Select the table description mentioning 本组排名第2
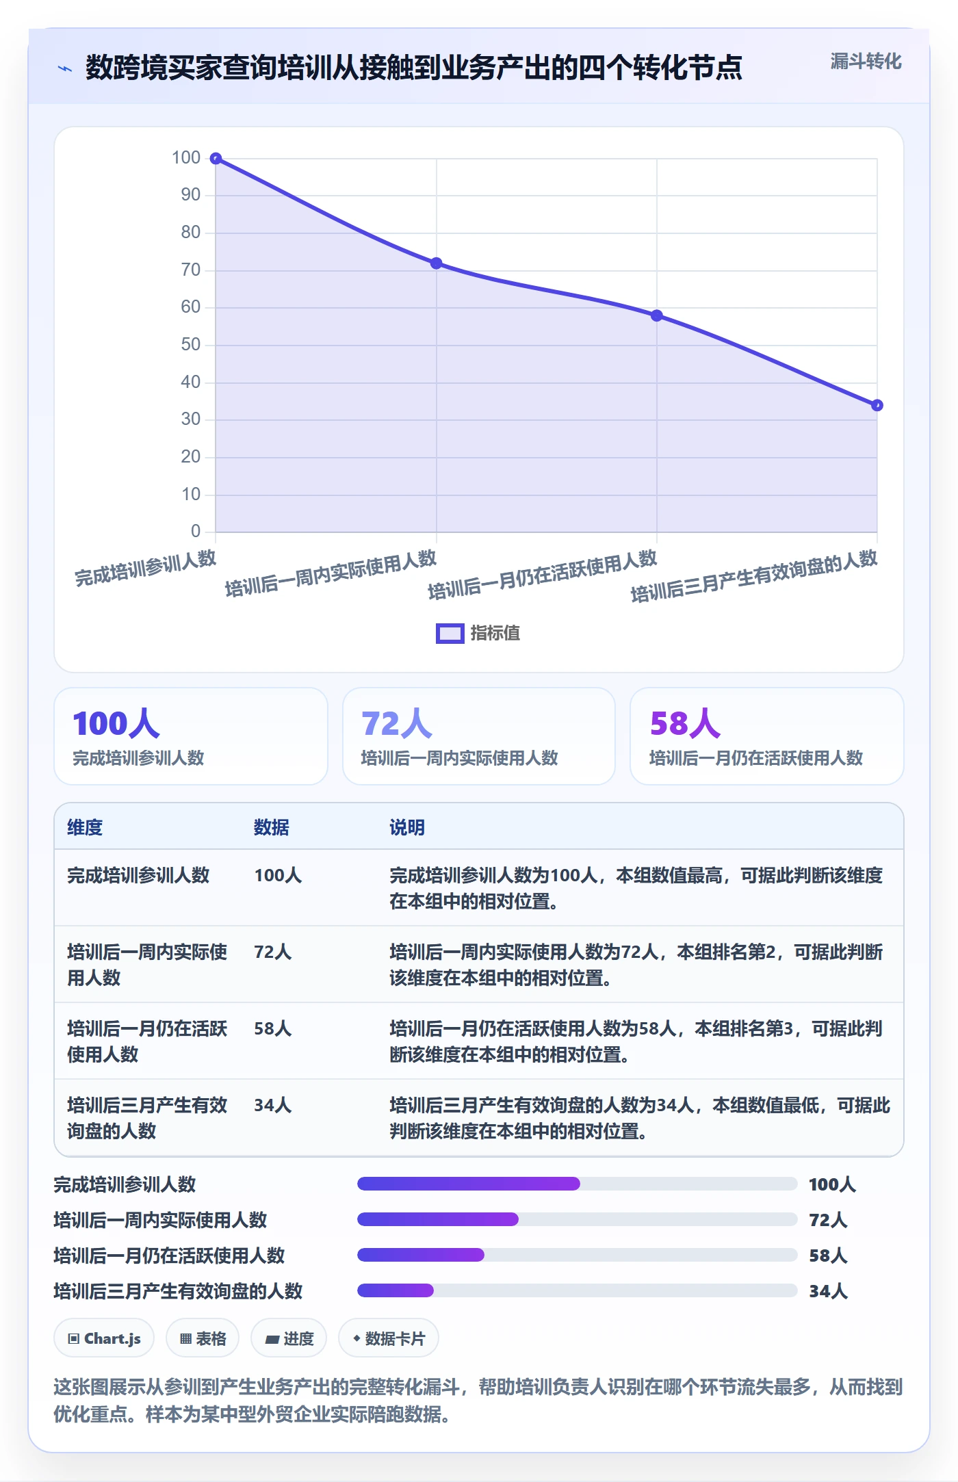Image resolution: width=958 pixels, height=1482 pixels. (x=636, y=965)
